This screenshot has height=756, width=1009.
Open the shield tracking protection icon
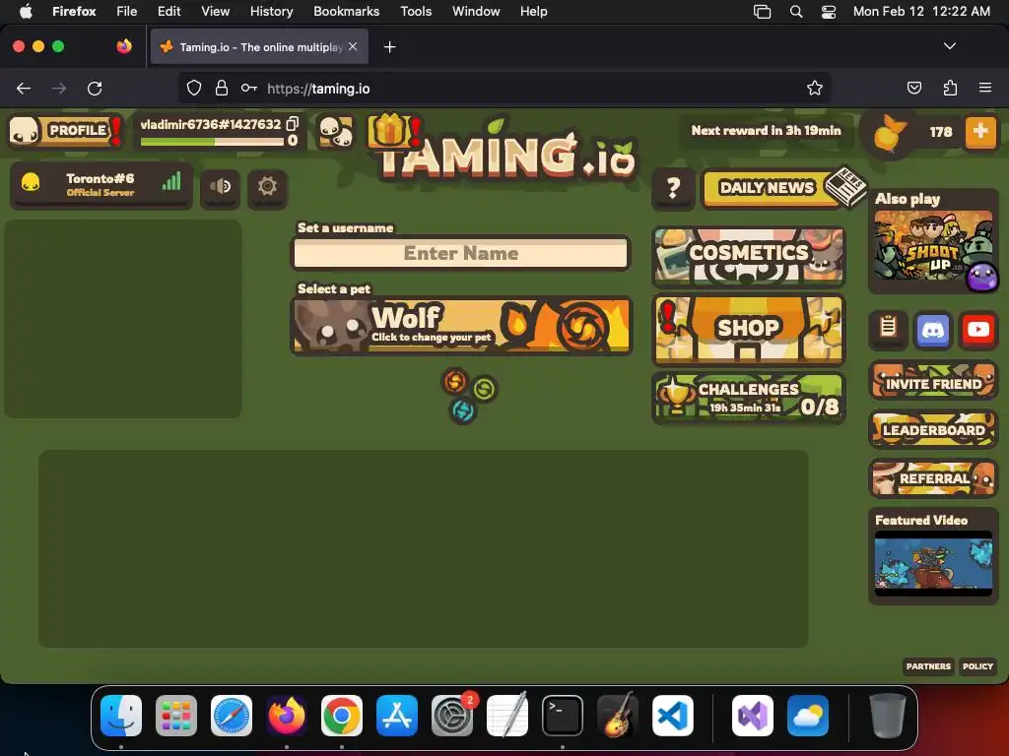[194, 88]
